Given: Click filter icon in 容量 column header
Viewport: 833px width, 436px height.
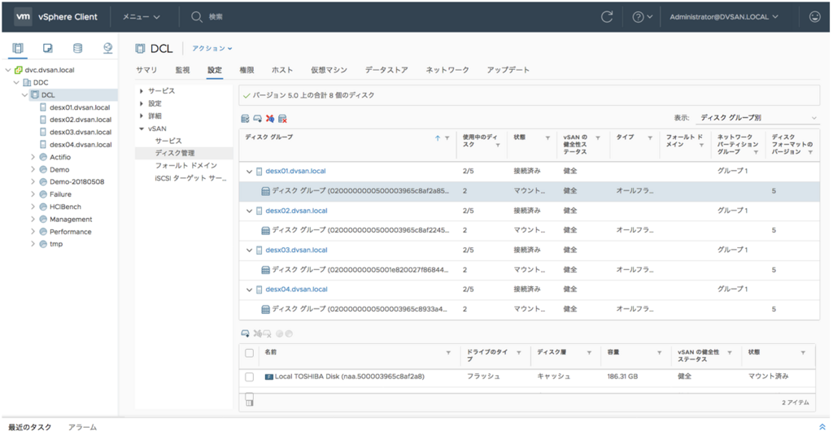Looking at the screenshot, I should pyautogui.click(x=659, y=353).
